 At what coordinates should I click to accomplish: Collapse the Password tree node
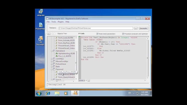[x=52, y=69]
